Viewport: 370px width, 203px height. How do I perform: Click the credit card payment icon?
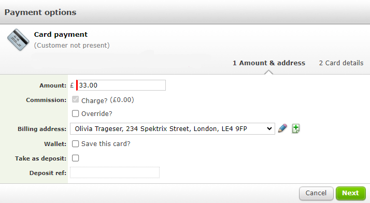[18, 39]
